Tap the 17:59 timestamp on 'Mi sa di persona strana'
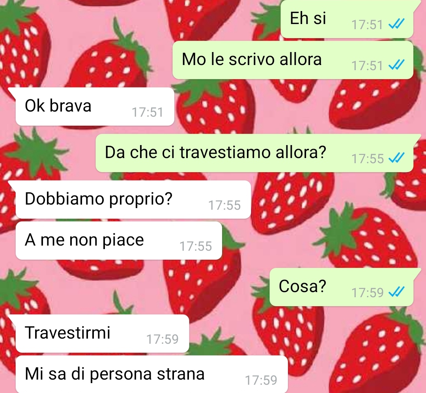Screen dimensions: 426x393 pos(261,380)
